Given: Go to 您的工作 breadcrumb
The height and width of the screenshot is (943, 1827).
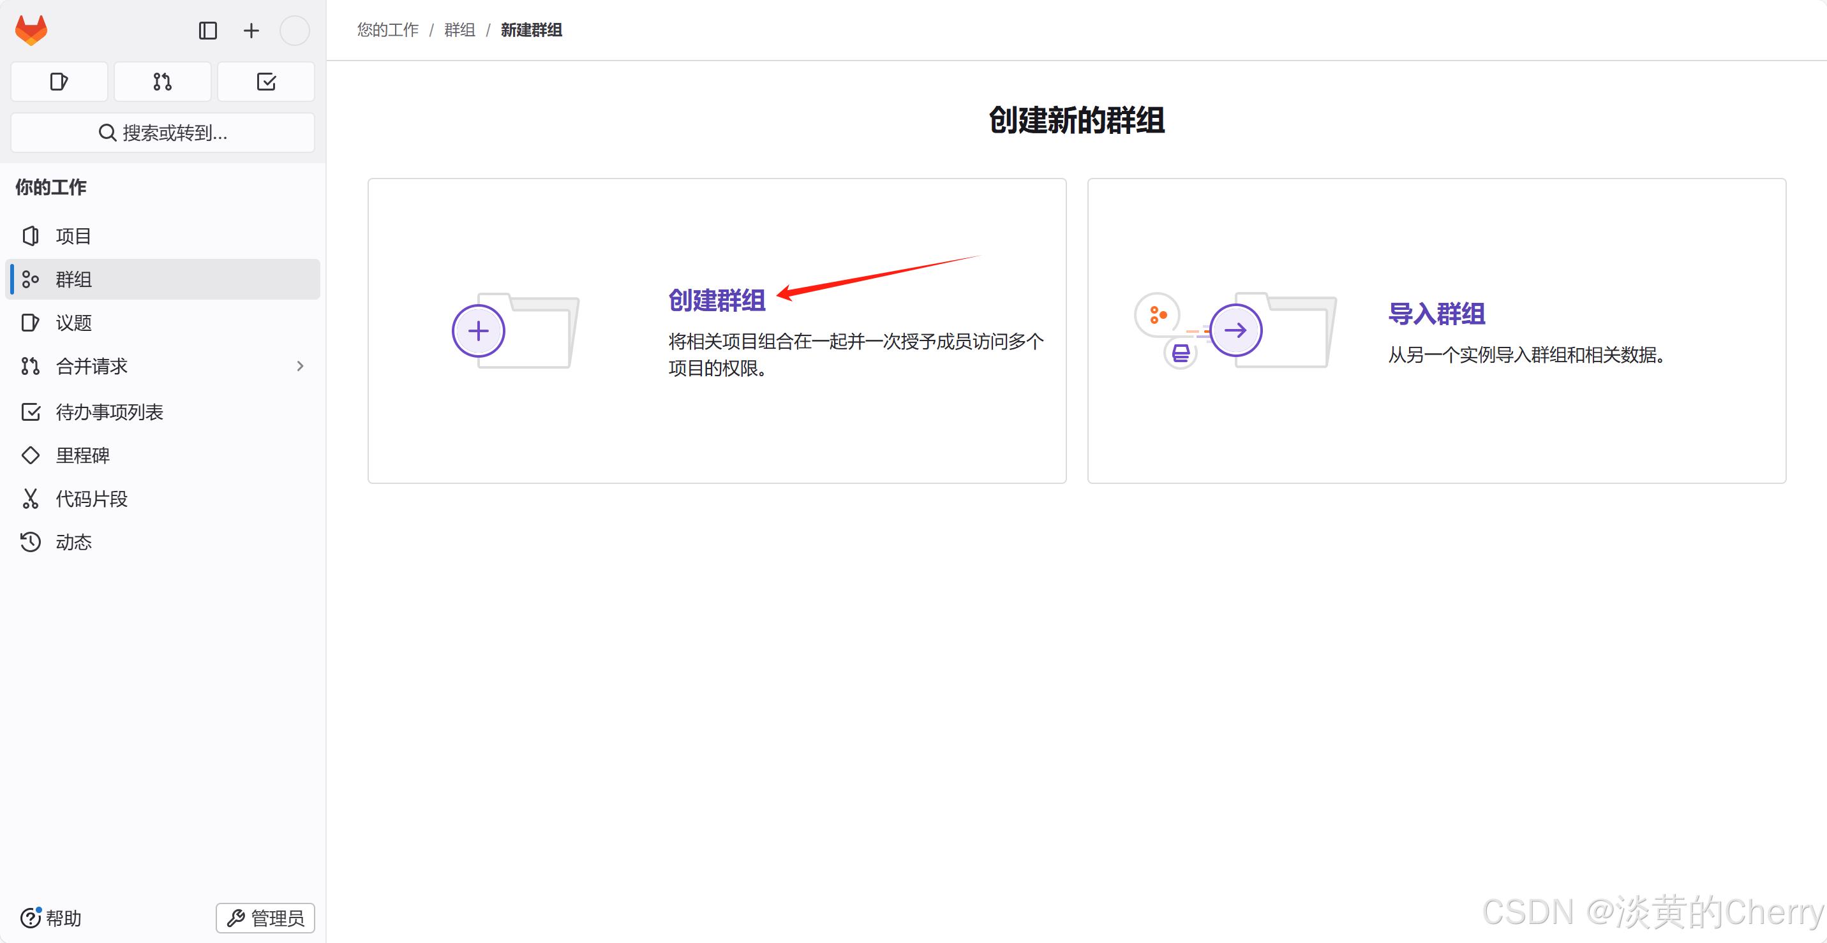Looking at the screenshot, I should click(x=388, y=30).
